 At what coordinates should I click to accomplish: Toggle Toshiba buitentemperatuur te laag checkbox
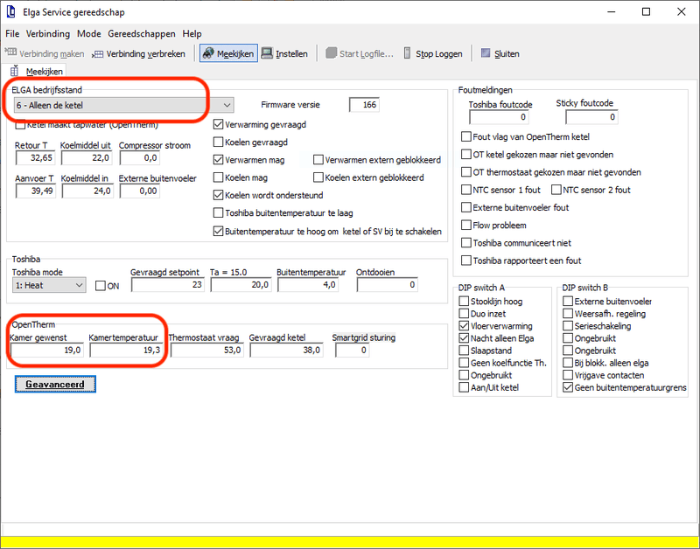[x=218, y=212]
